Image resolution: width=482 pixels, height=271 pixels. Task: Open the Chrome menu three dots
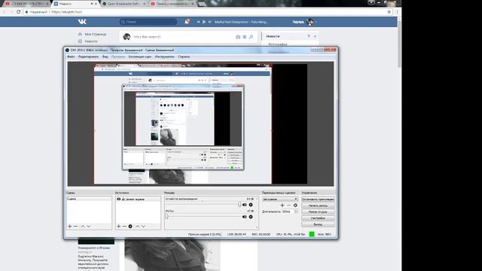click(398, 12)
